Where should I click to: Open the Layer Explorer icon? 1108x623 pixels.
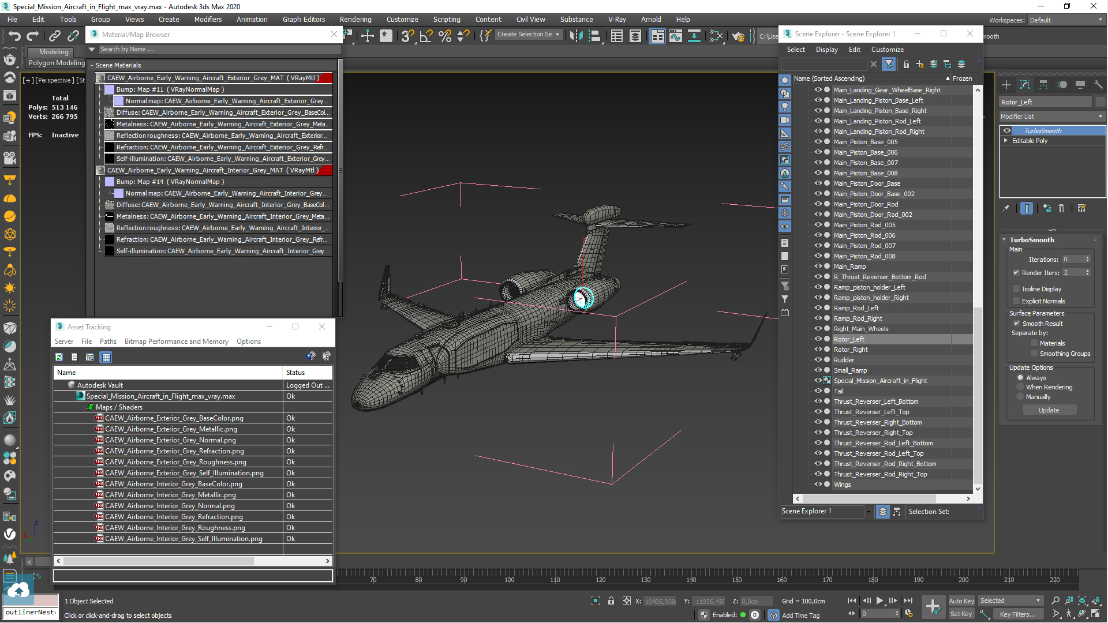pos(635,36)
